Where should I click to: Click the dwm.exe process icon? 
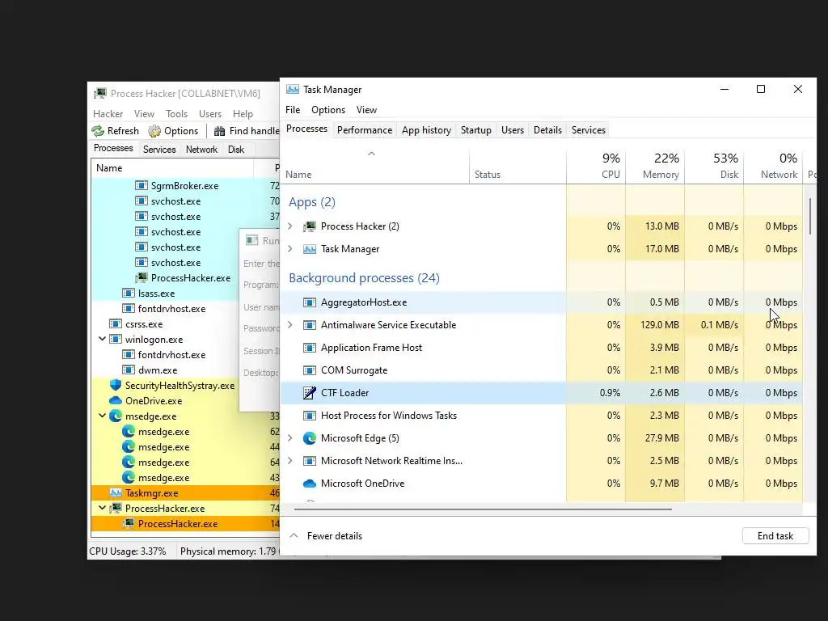129,370
